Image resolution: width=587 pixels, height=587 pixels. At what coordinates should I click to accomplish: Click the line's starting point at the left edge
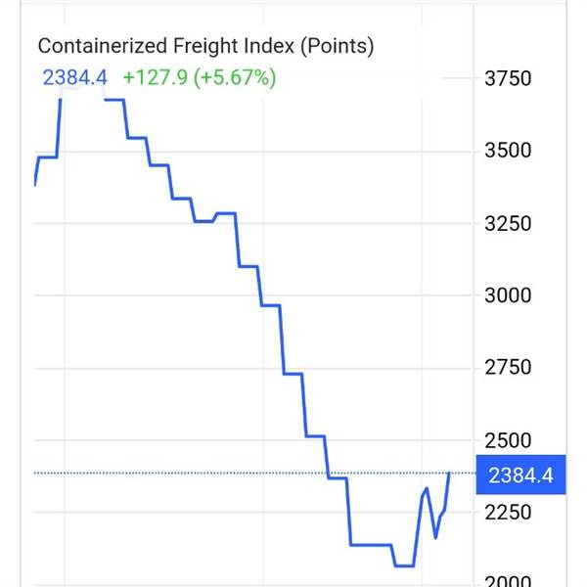(x=35, y=184)
